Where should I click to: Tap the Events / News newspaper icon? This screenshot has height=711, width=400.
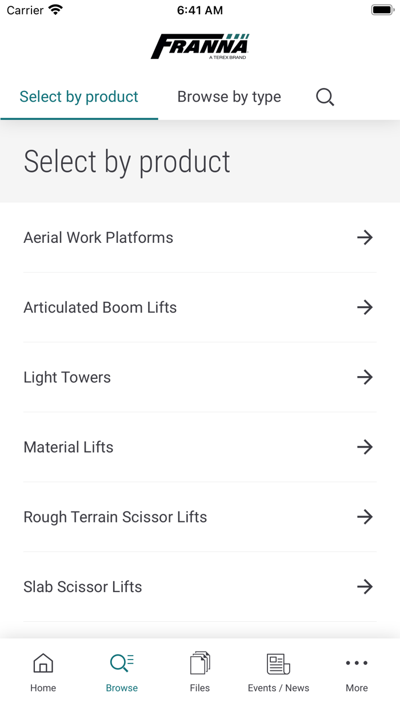(x=278, y=663)
